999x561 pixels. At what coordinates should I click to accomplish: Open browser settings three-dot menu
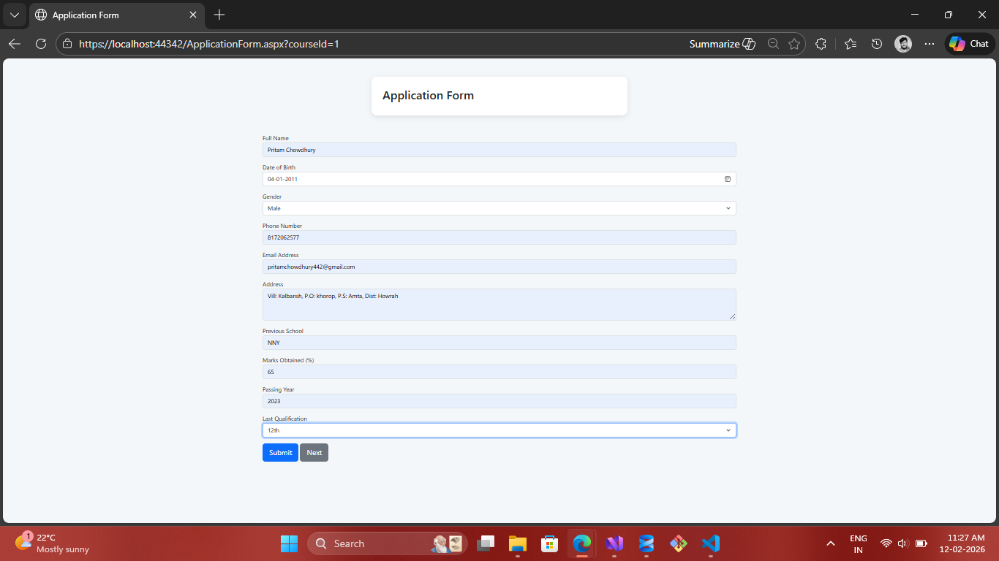click(930, 44)
